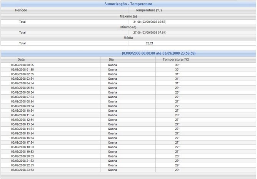Select the 03/09/2008 11:54 date cell
The image size is (257, 179).
[x=22, y=115]
